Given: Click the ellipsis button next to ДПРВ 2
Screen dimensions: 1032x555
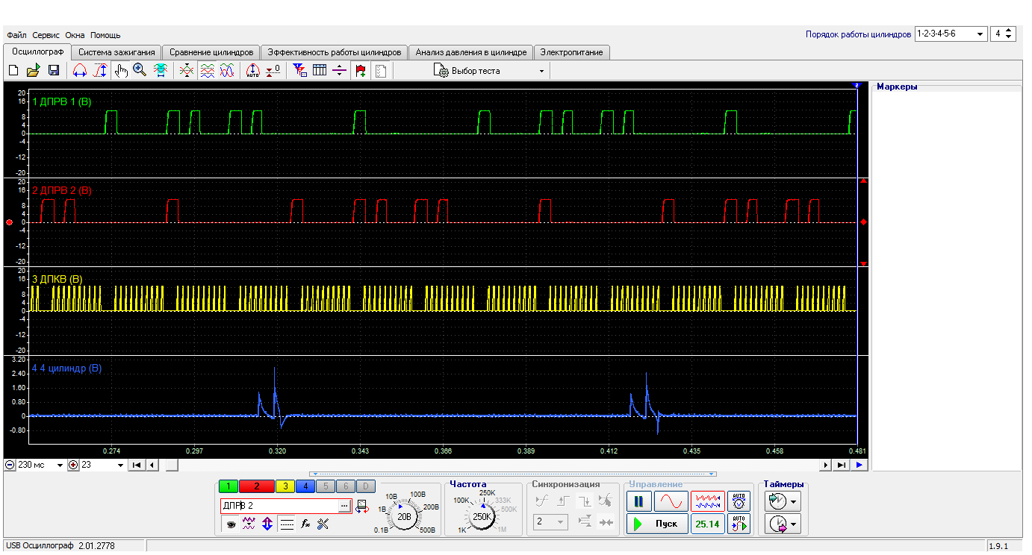Looking at the screenshot, I should click(344, 507).
